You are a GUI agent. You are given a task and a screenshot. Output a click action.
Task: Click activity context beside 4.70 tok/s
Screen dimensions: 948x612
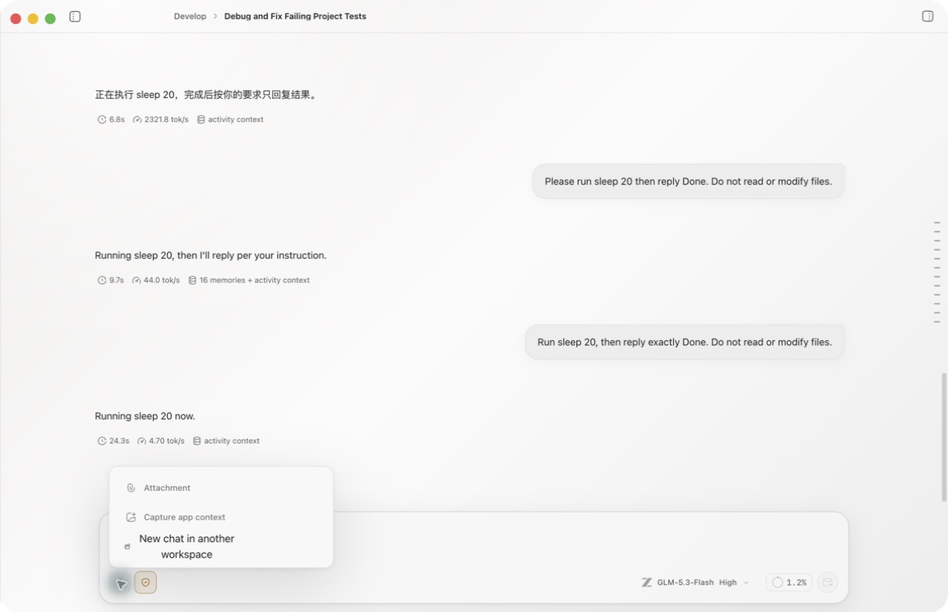point(226,441)
